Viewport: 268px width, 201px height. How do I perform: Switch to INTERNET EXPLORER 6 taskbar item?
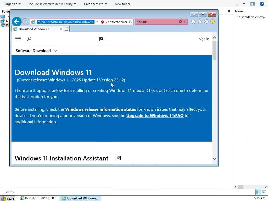point(38,198)
